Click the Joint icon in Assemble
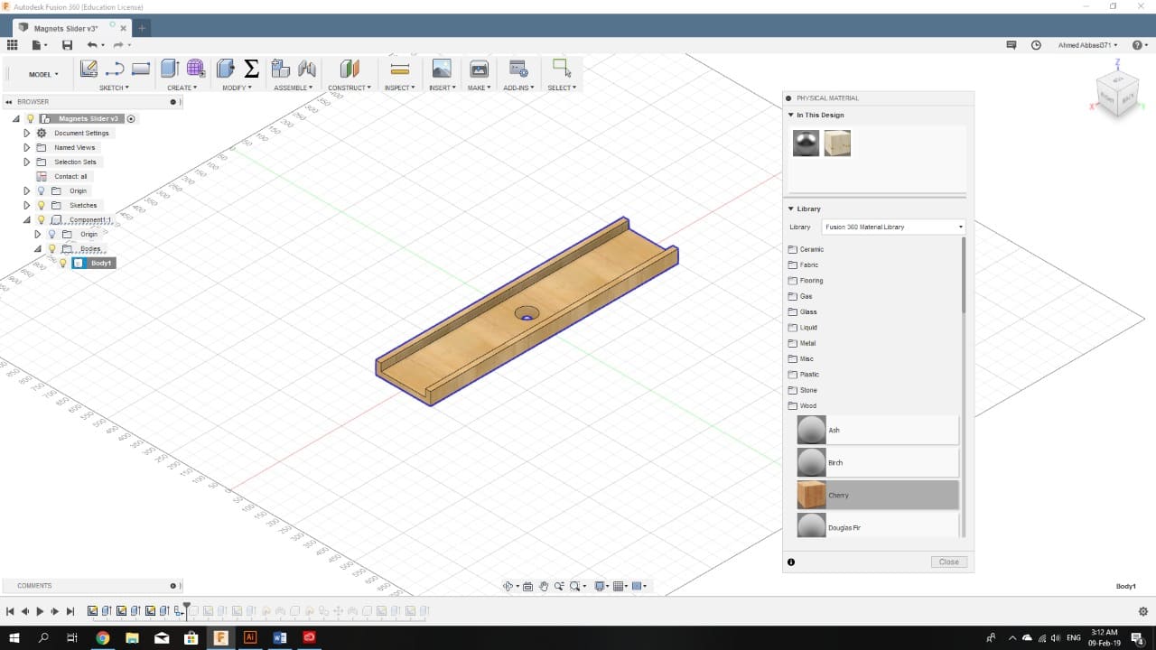Image resolution: width=1156 pixels, height=650 pixels. click(307, 69)
